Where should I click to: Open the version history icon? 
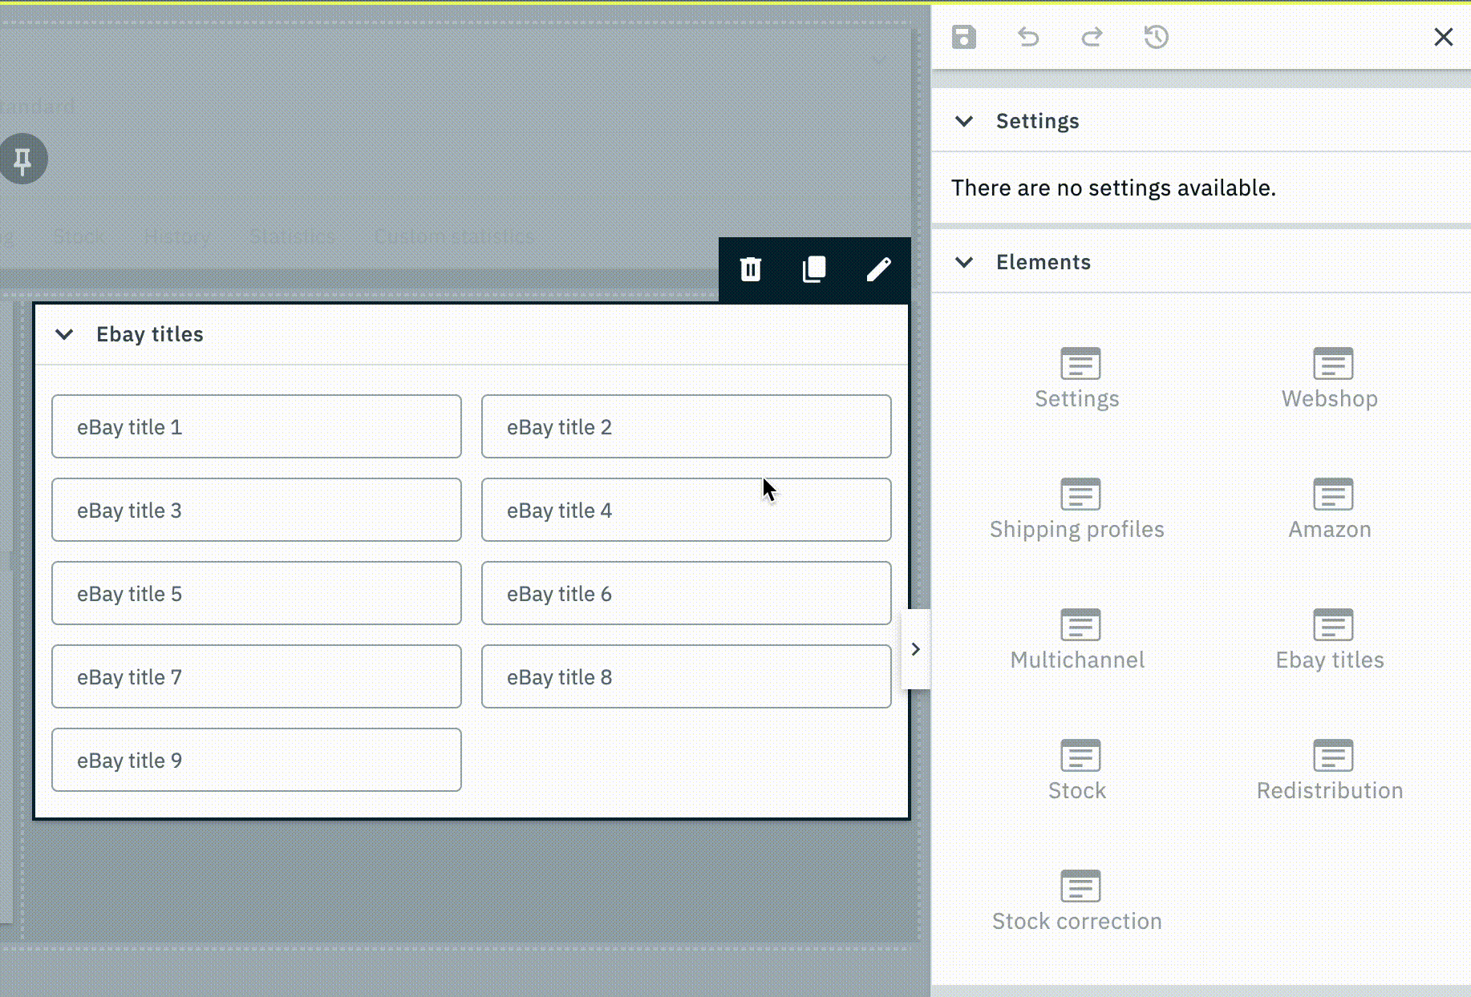coord(1156,37)
